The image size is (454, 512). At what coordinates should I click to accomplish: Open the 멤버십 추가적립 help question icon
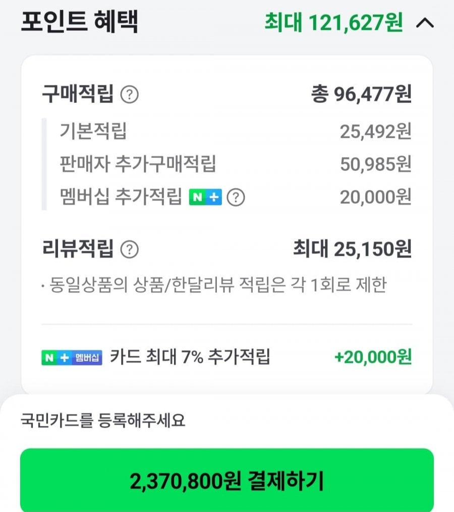236,197
